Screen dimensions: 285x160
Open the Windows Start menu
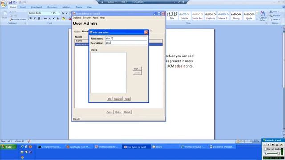pyautogui.click(x=8, y=147)
